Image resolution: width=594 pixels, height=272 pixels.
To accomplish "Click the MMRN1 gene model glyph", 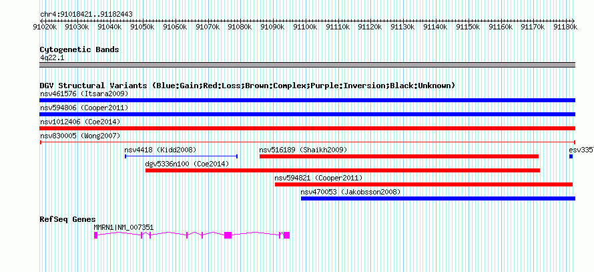I will coord(192,235).
